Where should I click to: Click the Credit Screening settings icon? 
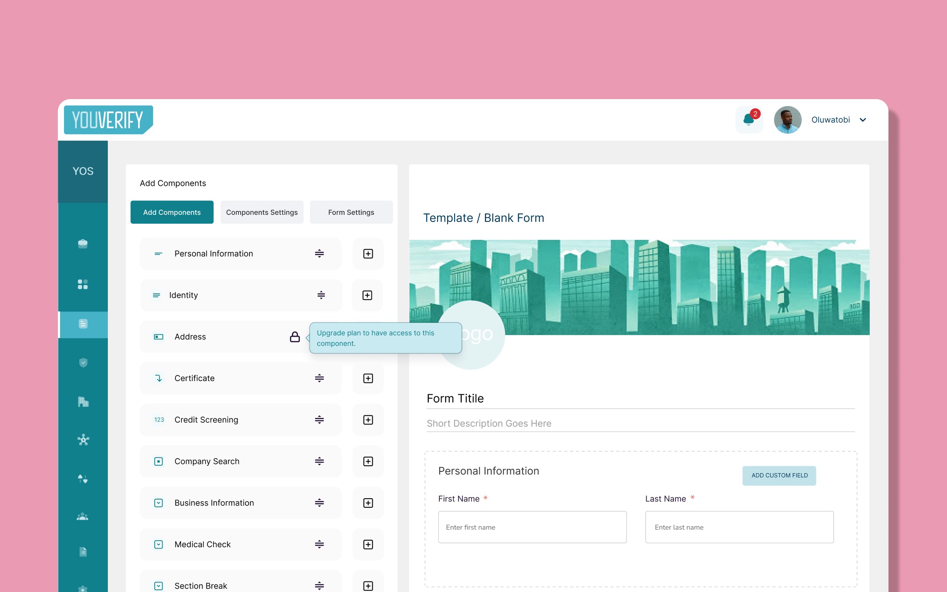(x=320, y=420)
